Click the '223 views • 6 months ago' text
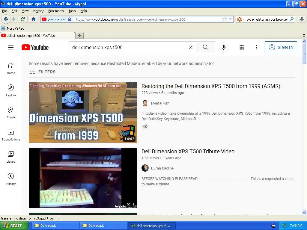307x230 pixels. 163,93
